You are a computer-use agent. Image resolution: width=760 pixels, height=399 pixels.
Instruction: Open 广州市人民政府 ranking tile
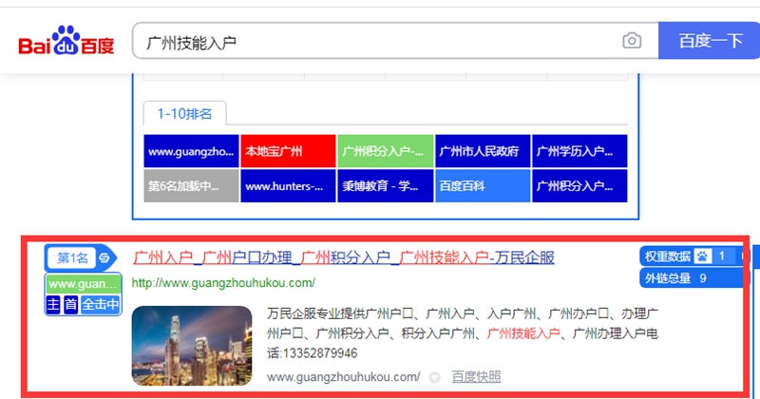click(483, 151)
